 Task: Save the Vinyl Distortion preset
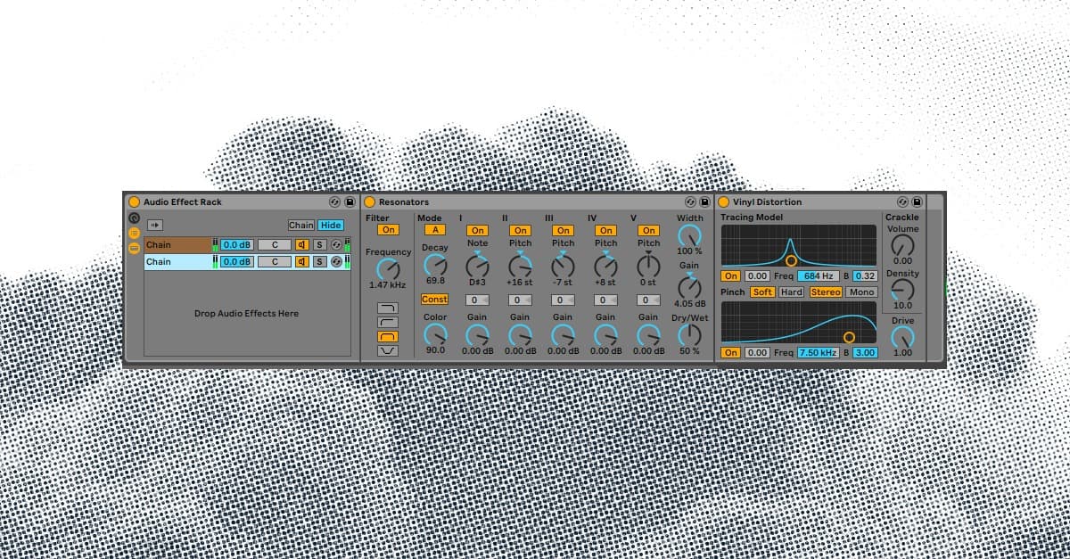(917, 202)
